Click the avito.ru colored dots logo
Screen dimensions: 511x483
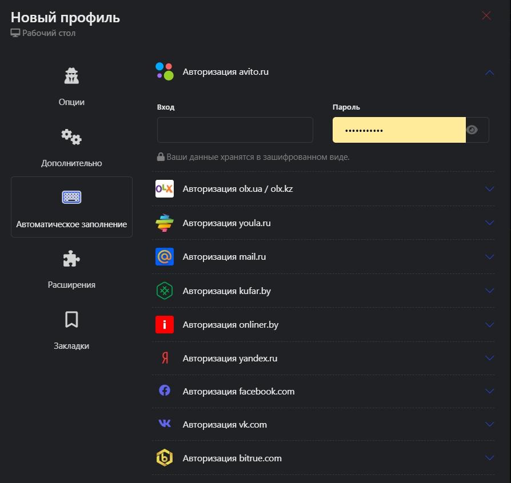tap(165, 71)
